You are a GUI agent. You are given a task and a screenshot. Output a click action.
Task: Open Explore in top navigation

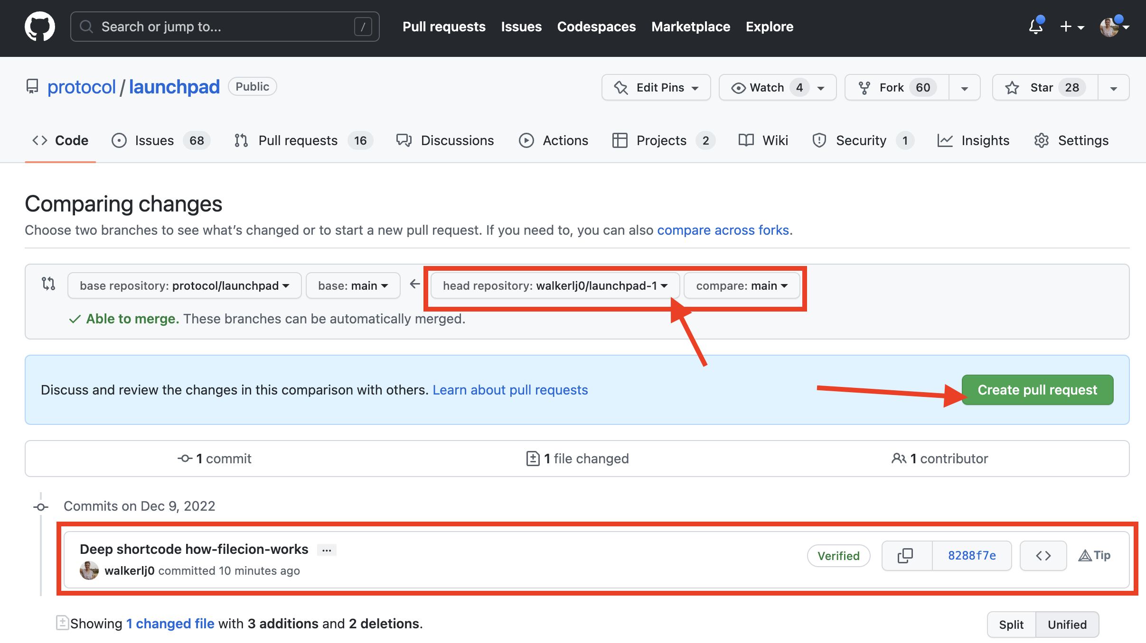point(770,27)
